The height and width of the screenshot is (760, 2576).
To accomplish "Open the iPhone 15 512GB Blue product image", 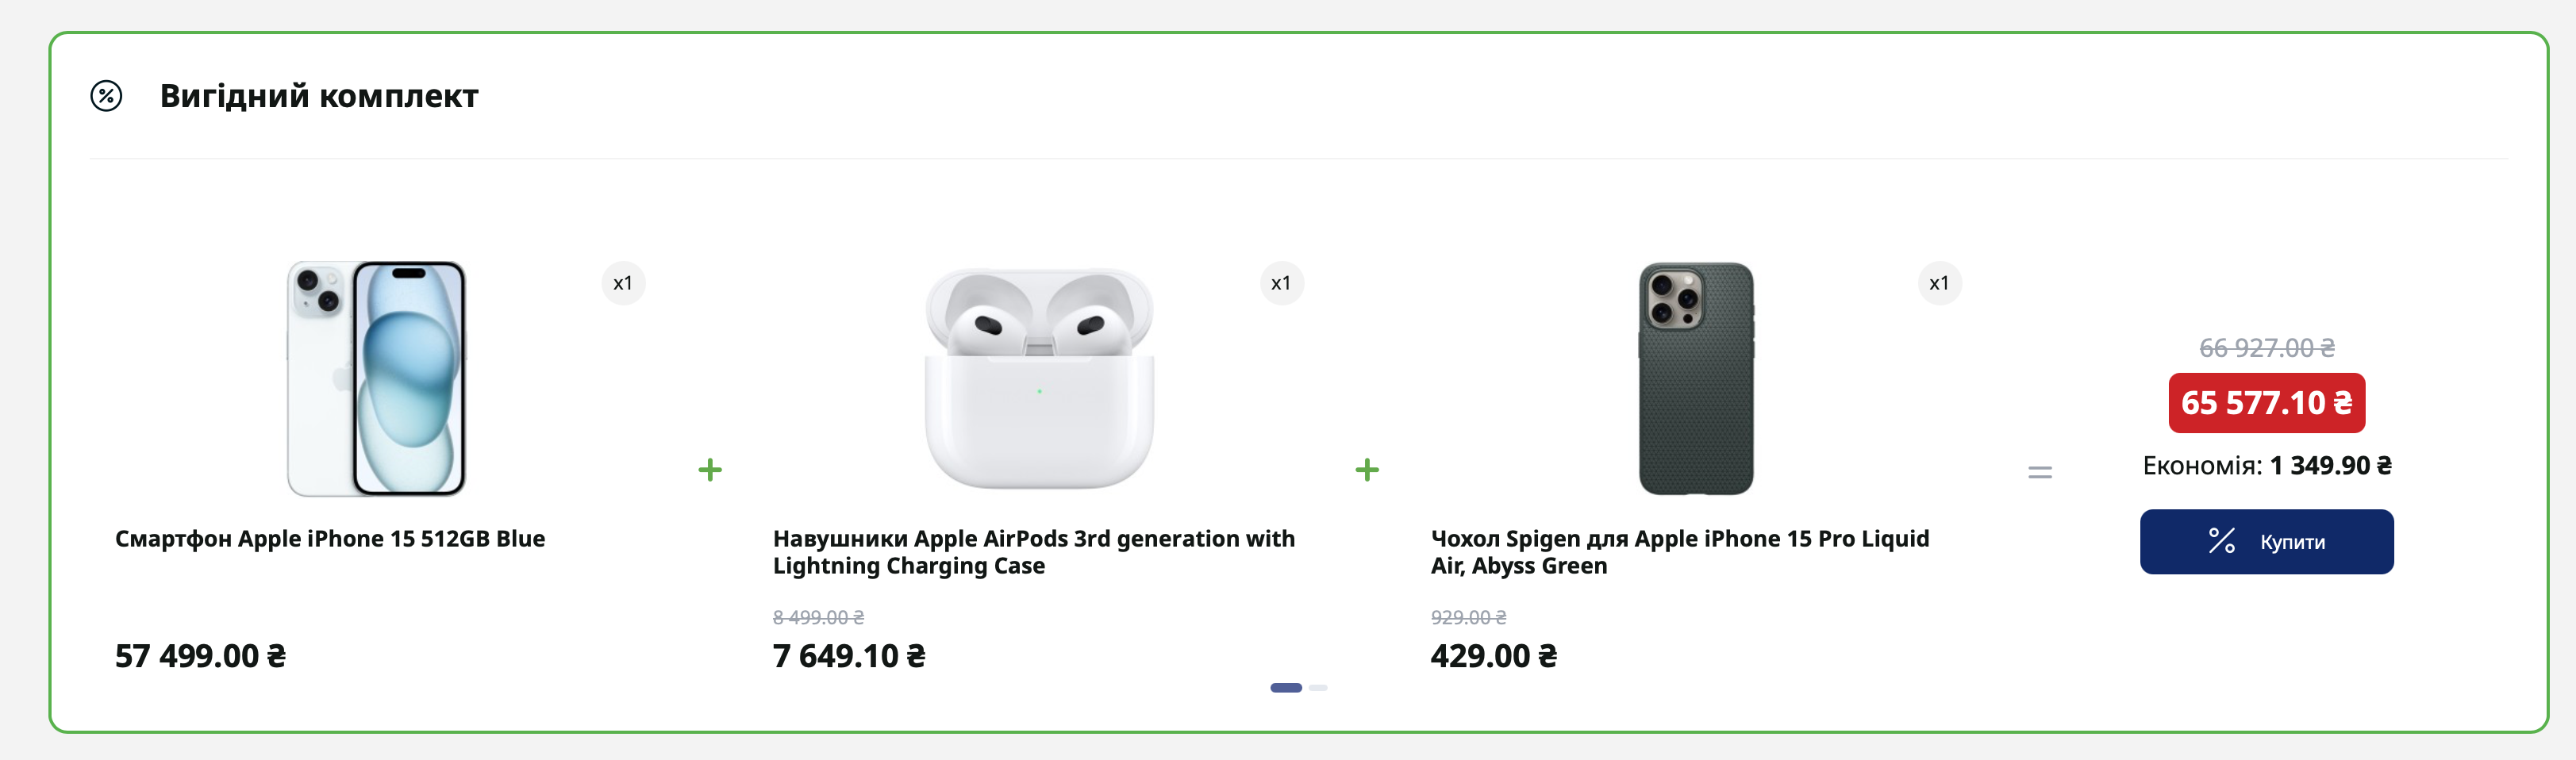I will [376, 378].
